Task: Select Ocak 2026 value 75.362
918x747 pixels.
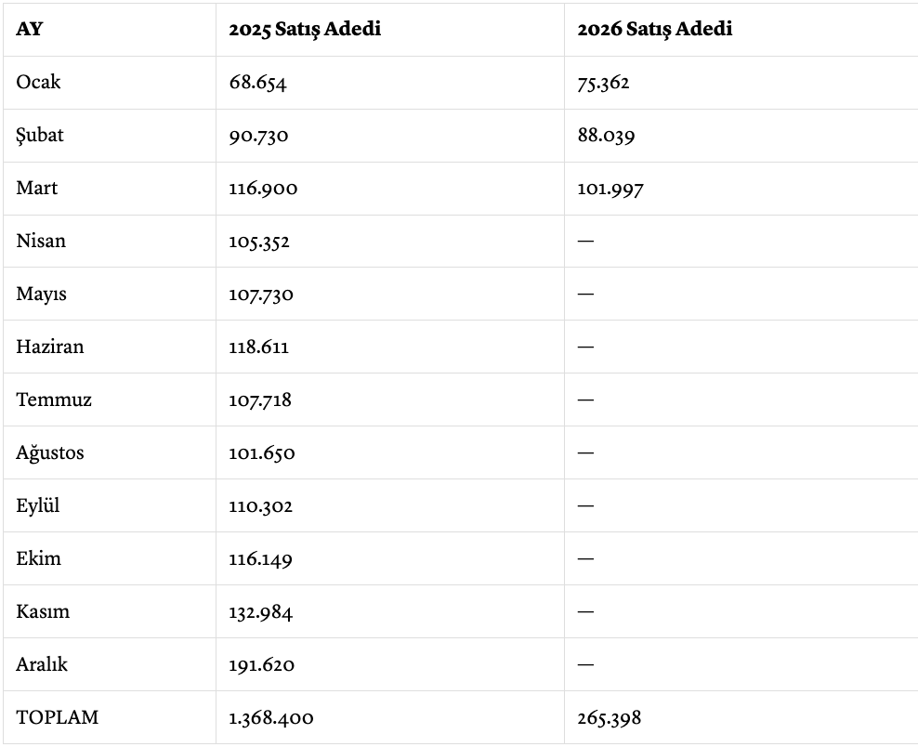Action: point(603,83)
